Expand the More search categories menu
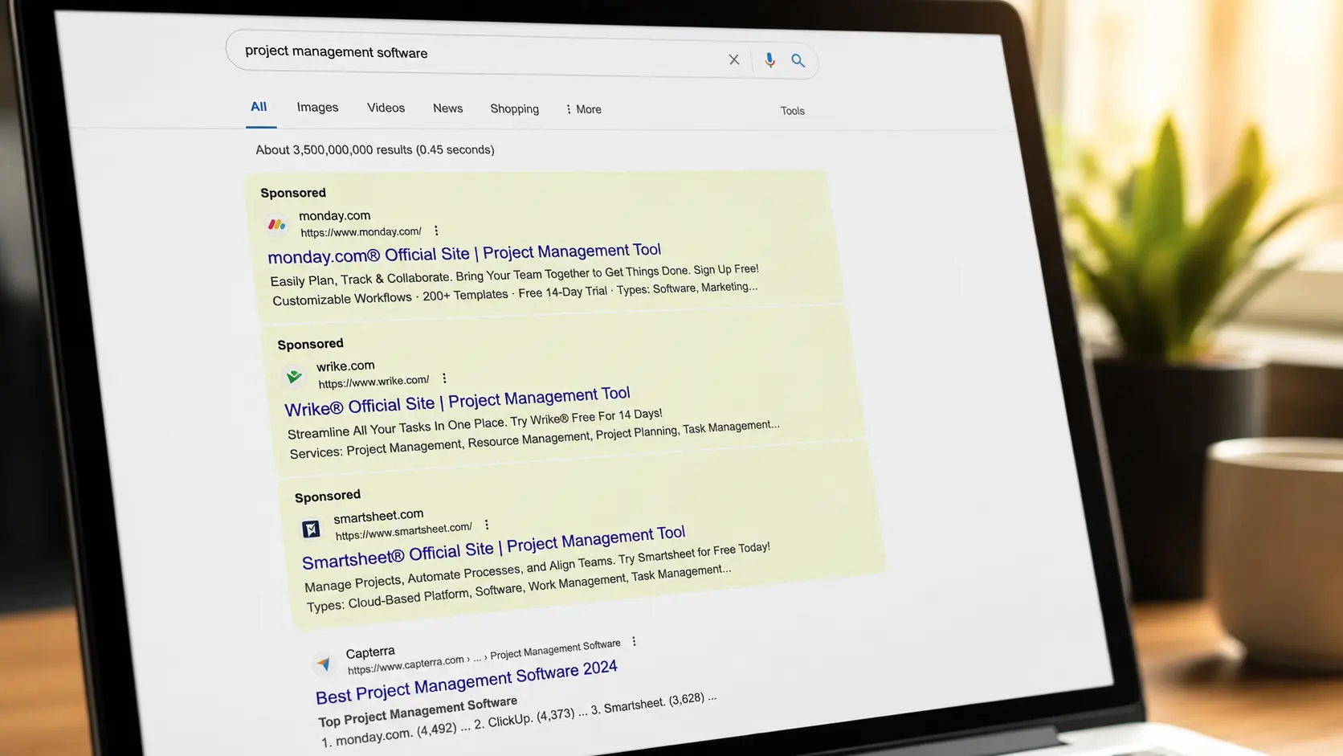 tap(584, 109)
